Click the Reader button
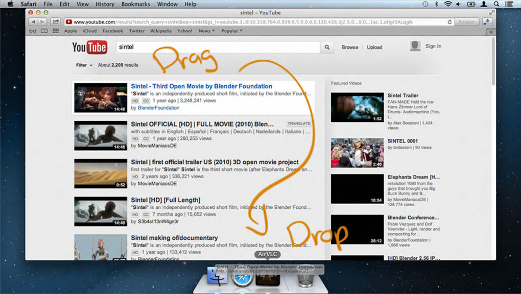Image resolution: width=521 pixels, height=294 pixels. (x=466, y=22)
